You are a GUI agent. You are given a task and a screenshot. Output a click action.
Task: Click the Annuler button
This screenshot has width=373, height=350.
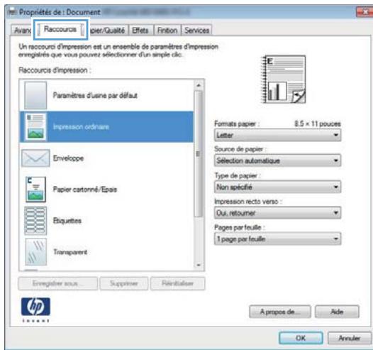350,338
